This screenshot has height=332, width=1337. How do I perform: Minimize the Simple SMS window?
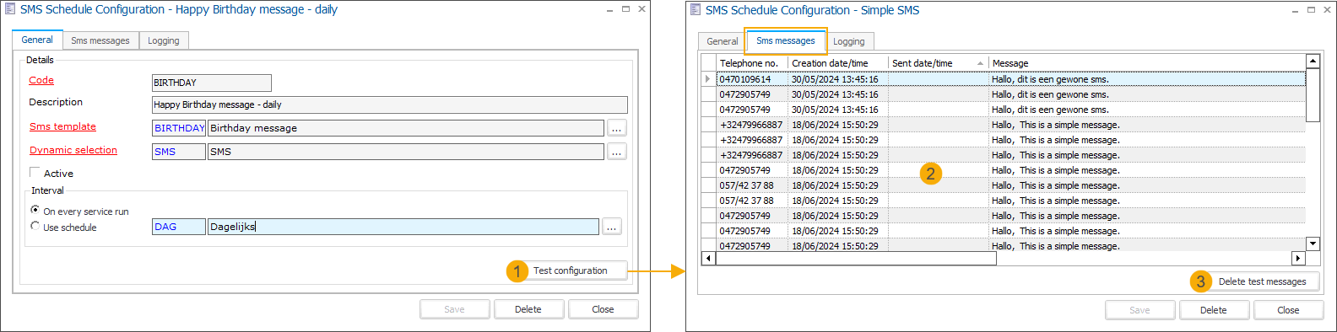[1296, 10]
